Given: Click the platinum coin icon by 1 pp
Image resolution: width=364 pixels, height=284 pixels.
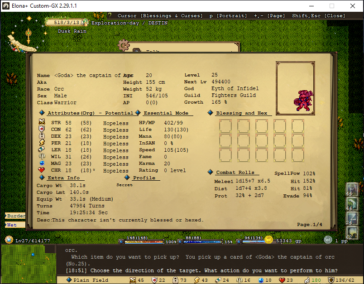Looking at the screenshot, I should click(x=328, y=240).
